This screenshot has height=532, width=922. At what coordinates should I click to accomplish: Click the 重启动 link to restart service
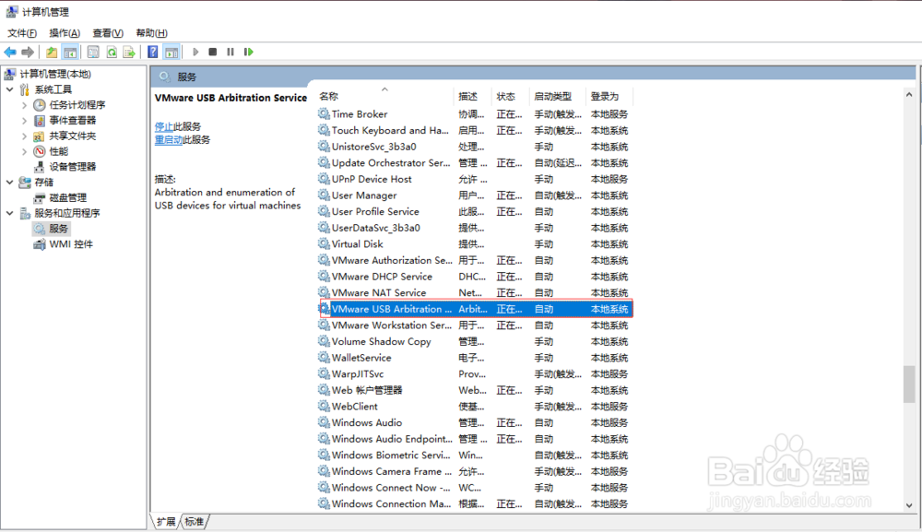(168, 140)
